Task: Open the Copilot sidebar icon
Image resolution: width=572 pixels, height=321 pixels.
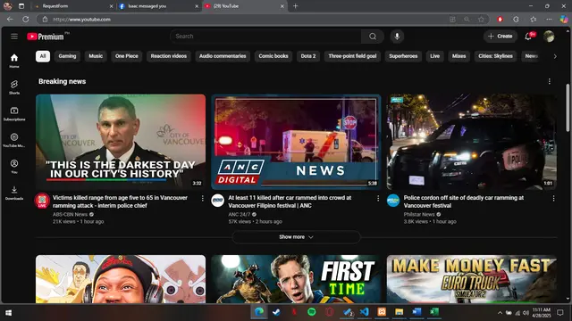Action: click(564, 20)
